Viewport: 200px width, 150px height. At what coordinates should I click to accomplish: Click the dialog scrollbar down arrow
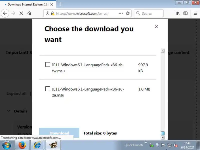click(163, 137)
